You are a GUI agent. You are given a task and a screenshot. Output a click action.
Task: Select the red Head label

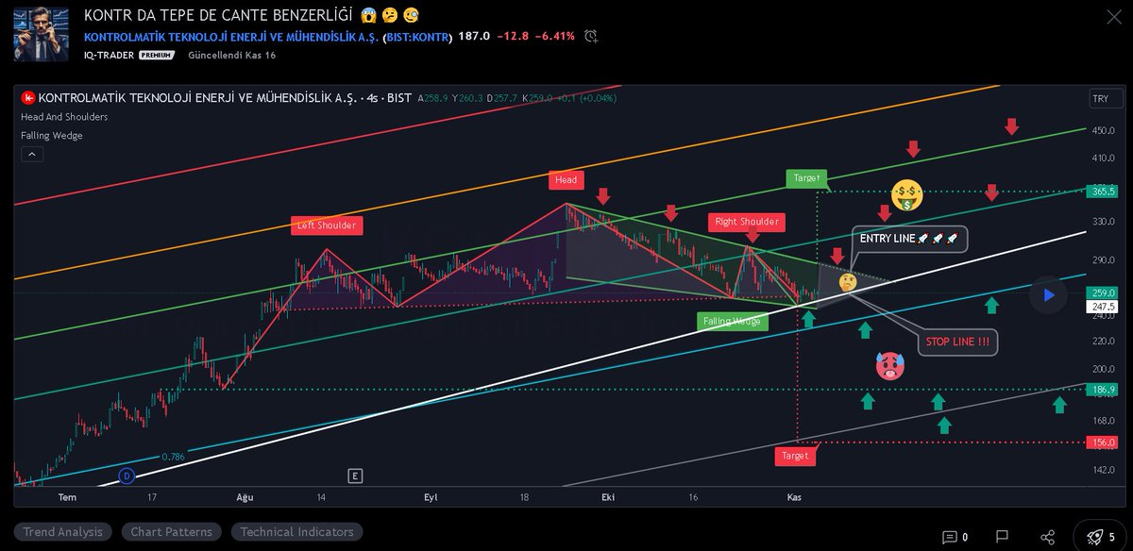coord(566,179)
